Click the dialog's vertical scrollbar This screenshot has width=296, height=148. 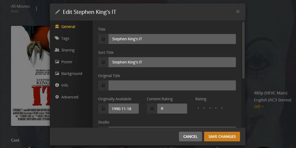tap(243, 50)
